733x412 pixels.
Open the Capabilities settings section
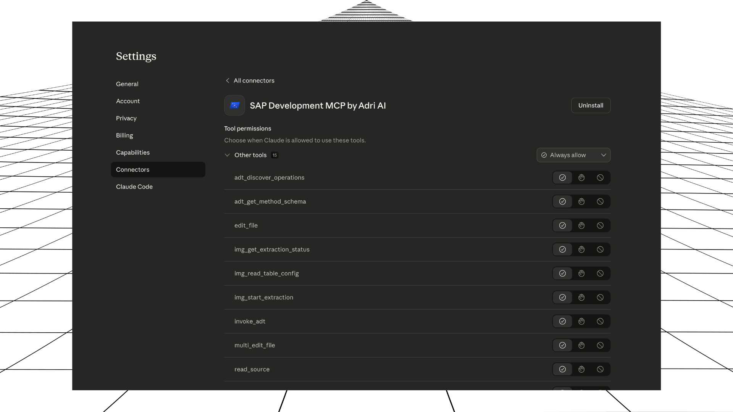(x=132, y=152)
